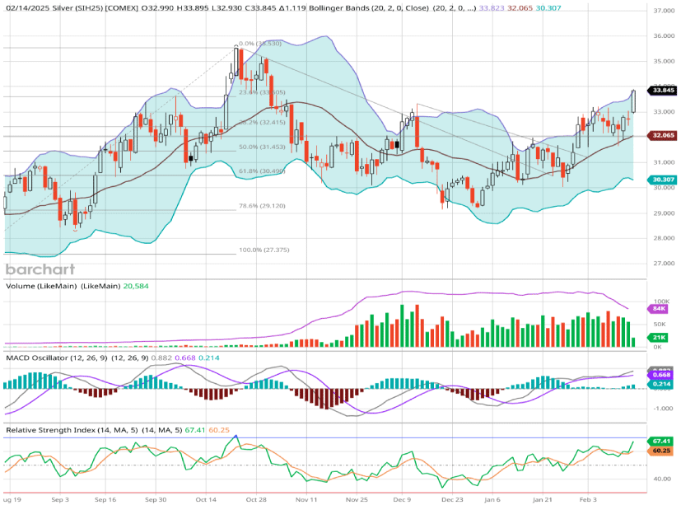The height and width of the screenshot is (505, 681).
Task: Click the Dec 9 date on time axis
Action: pyautogui.click(x=402, y=499)
